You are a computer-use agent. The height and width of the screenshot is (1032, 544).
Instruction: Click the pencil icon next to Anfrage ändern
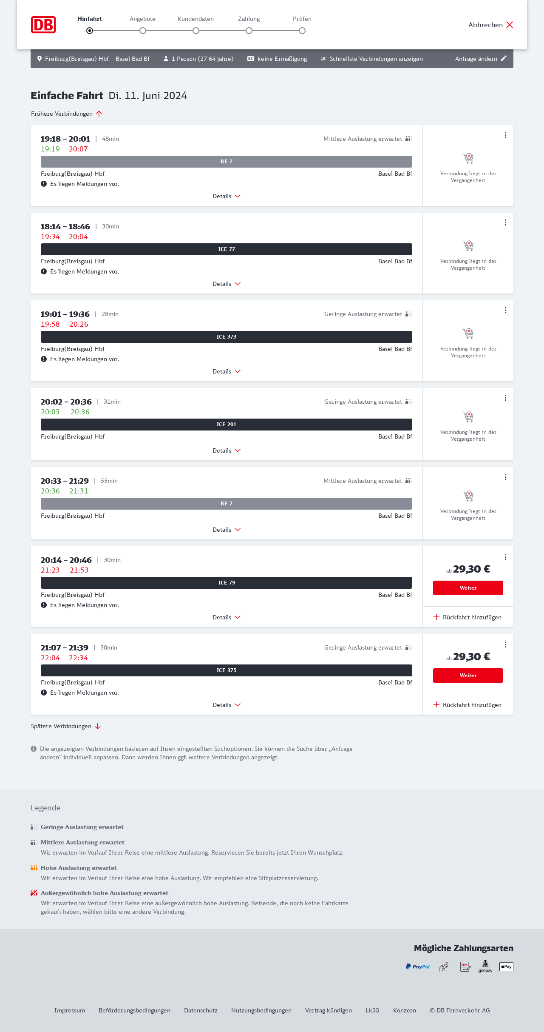click(x=504, y=59)
